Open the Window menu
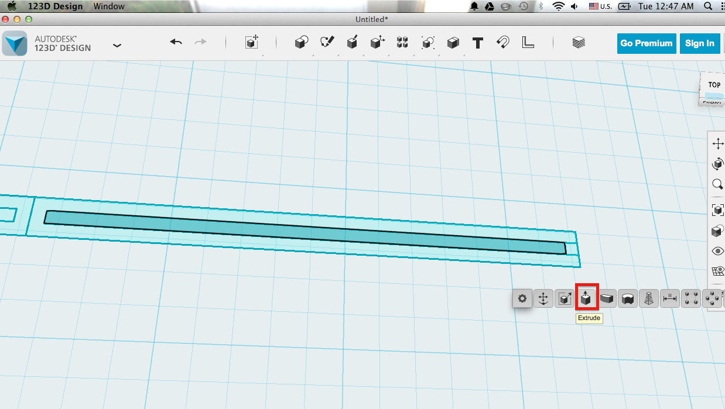The height and width of the screenshot is (409, 725). pyautogui.click(x=109, y=6)
